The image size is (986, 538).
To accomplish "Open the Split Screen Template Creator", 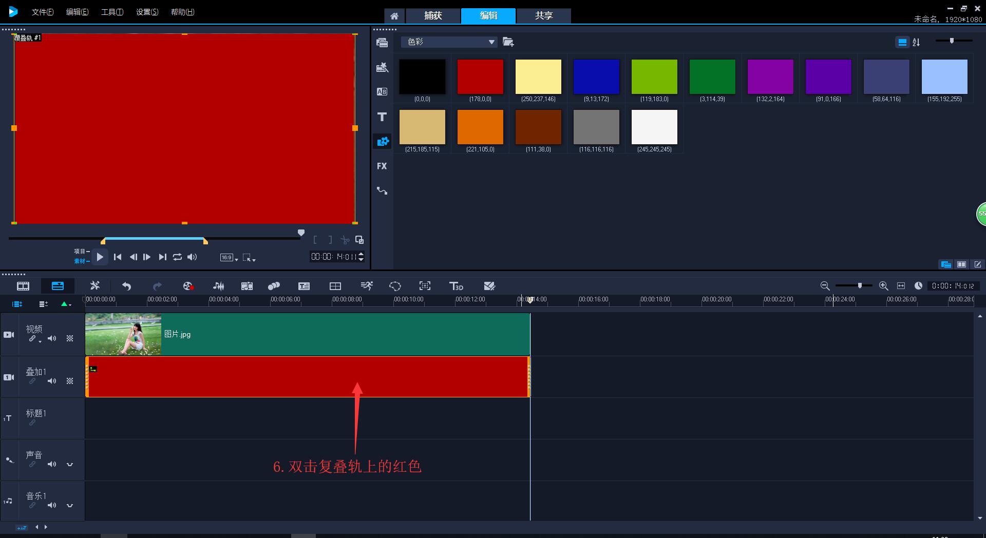I will tap(489, 286).
